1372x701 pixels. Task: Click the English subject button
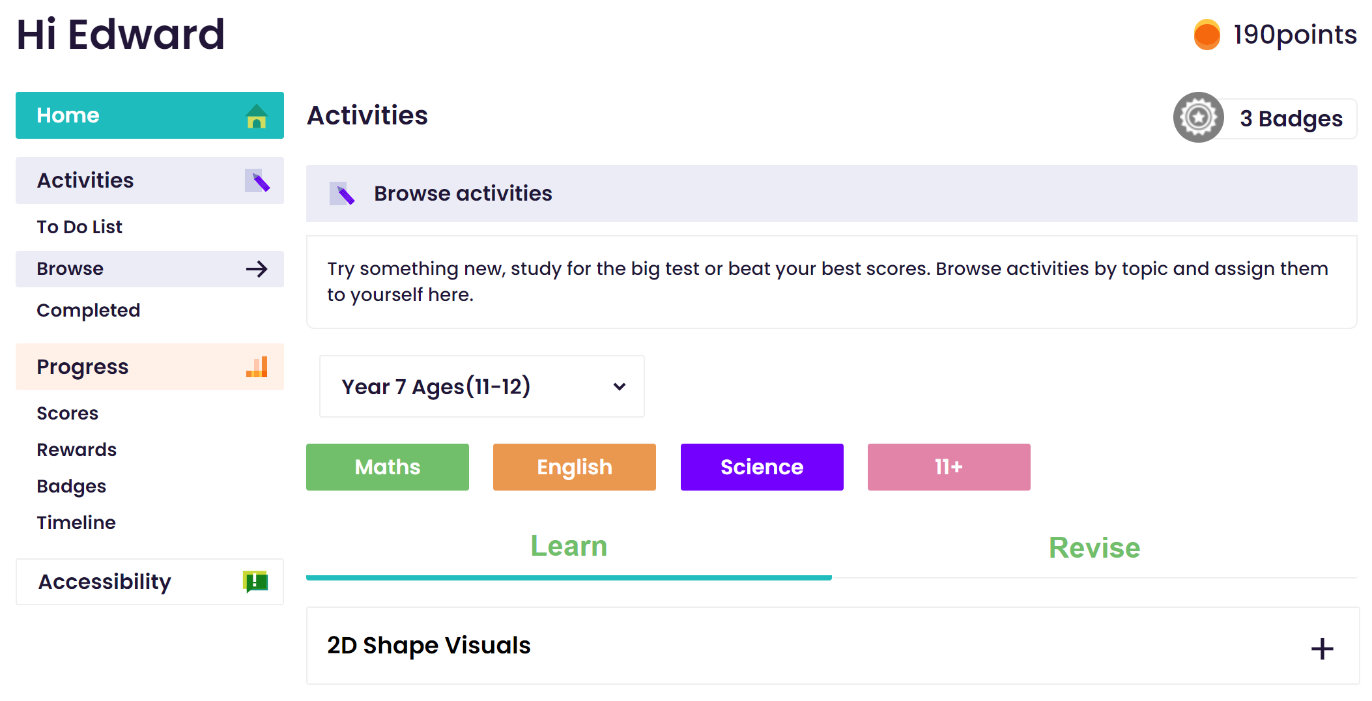point(574,466)
